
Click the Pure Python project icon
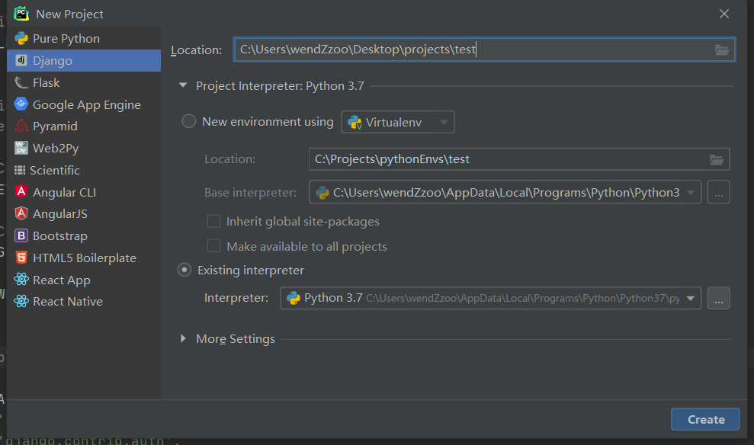[21, 38]
